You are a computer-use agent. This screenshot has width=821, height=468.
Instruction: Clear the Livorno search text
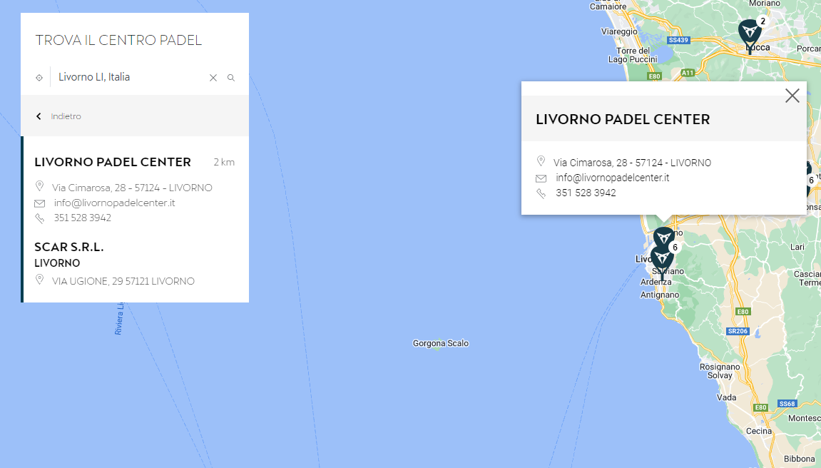(x=213, y=78)
